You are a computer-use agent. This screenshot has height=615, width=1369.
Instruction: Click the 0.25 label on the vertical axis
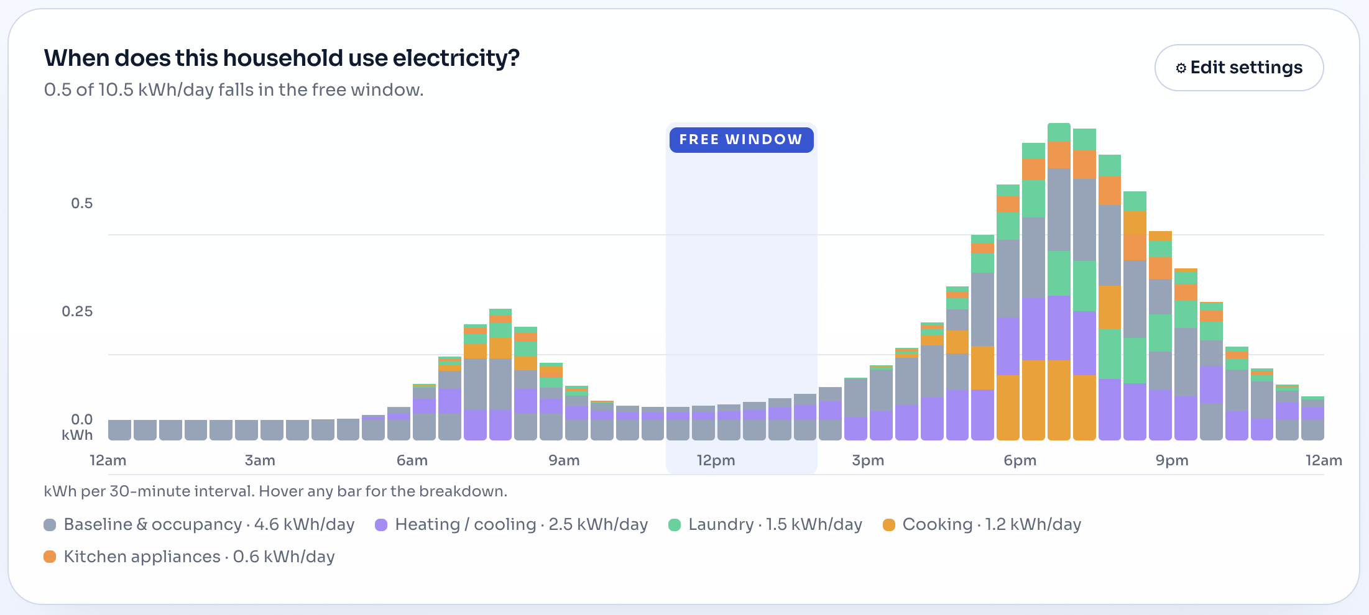coord(77,311)
